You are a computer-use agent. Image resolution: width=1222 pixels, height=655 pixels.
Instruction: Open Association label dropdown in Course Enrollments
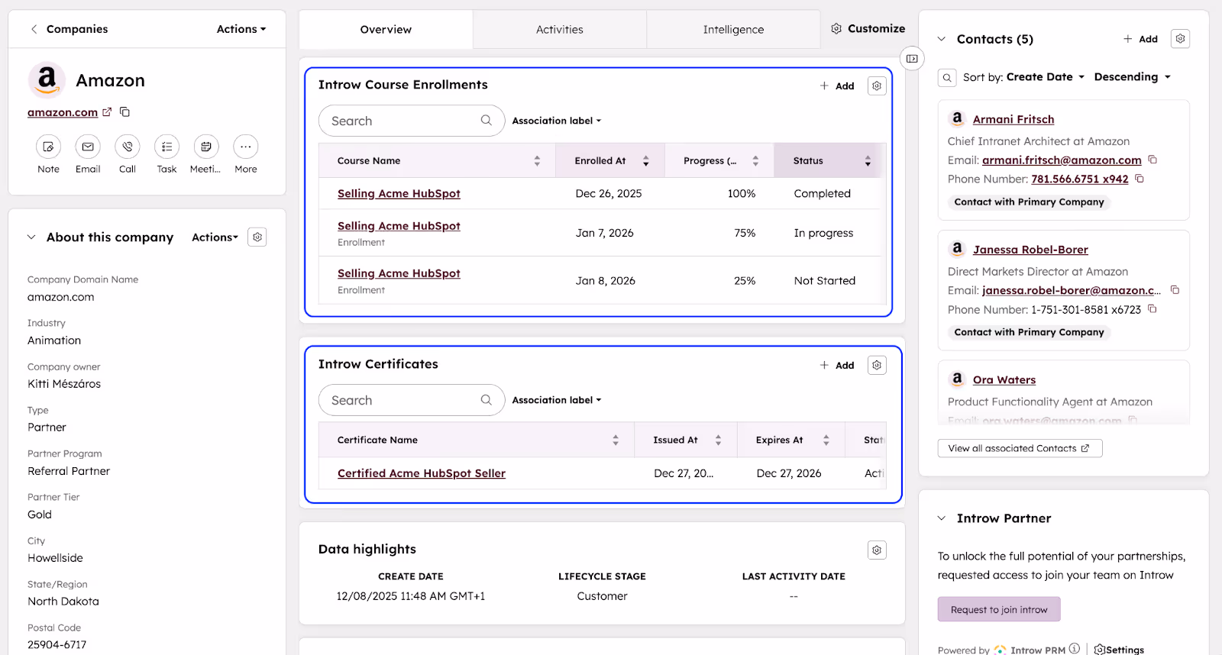coord(557,121)
